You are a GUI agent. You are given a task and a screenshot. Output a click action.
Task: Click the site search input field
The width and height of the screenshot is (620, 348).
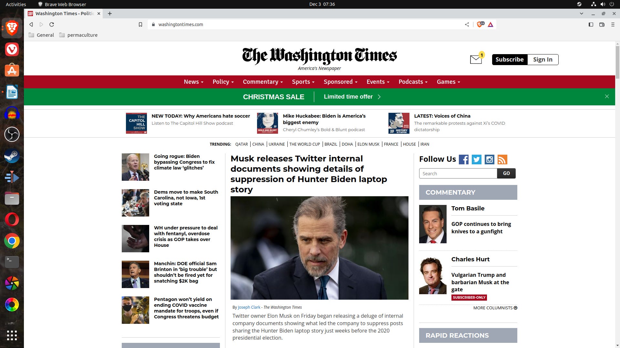[458, 173]
